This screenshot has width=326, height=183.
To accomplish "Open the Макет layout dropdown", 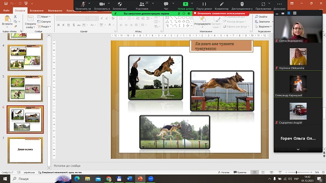I will 44,17.
